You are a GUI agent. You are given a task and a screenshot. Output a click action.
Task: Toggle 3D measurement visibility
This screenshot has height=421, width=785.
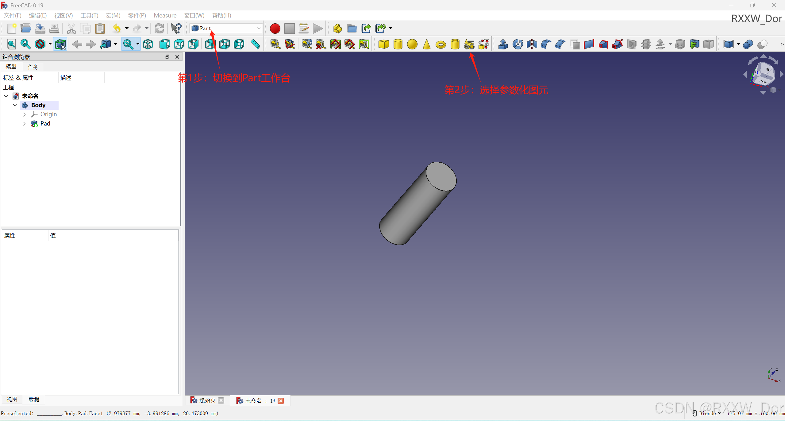[x=349, y=44]
